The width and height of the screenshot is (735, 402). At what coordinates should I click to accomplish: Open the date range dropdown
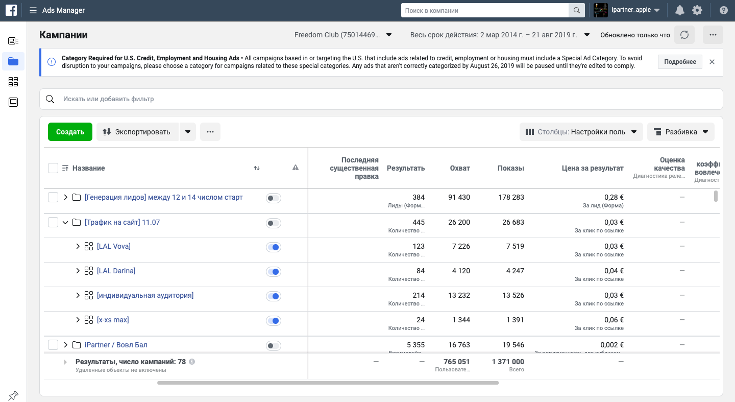[500, 35]
